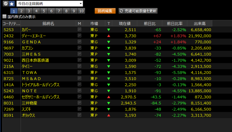Click the M column header

pos(79,23)
